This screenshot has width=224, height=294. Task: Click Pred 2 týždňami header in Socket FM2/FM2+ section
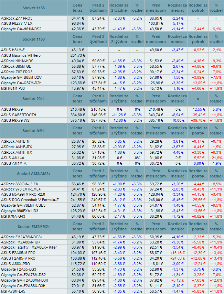(98, 227)
